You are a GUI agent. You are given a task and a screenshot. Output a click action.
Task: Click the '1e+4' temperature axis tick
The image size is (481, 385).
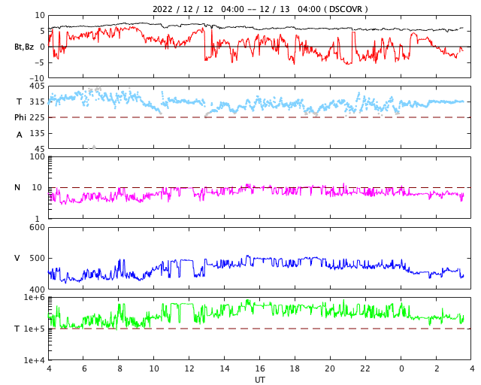(35, 360)
